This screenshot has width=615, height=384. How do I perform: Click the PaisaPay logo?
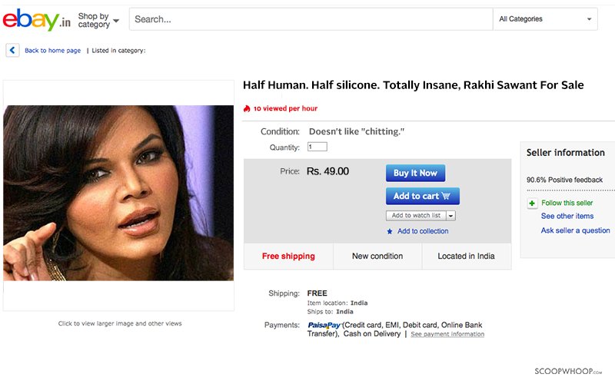click(324, 325)
